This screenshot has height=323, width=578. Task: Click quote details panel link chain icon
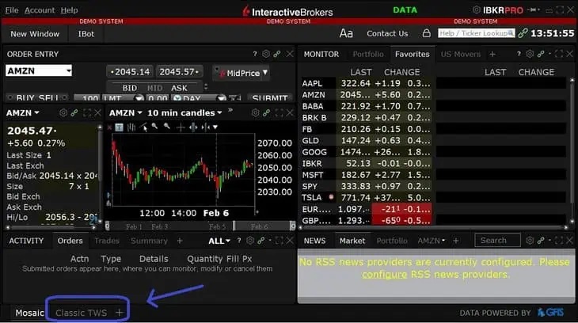74,112
